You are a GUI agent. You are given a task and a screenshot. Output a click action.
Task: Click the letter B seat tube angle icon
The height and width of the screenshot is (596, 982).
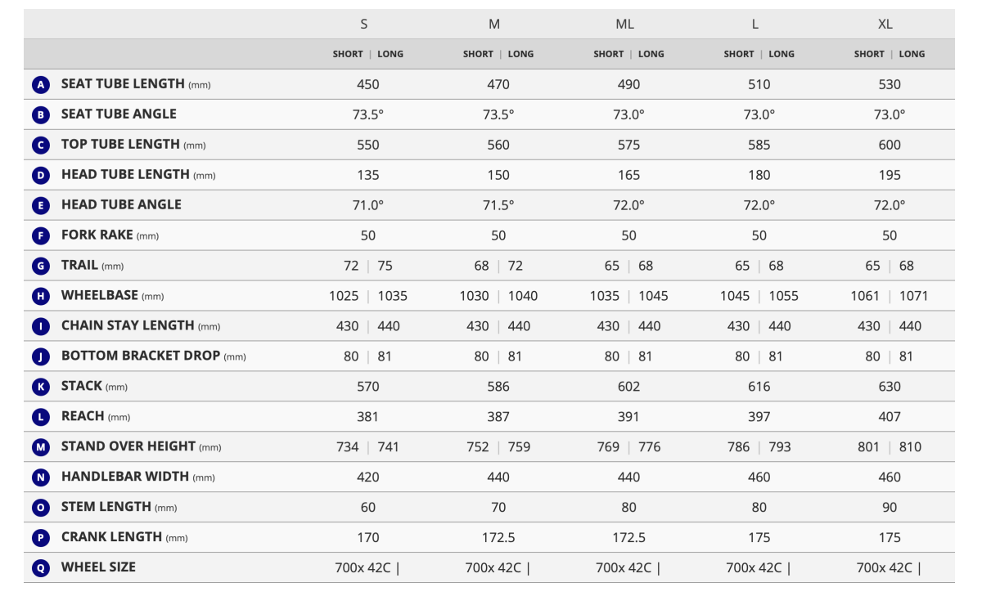(x=41, y=114)
